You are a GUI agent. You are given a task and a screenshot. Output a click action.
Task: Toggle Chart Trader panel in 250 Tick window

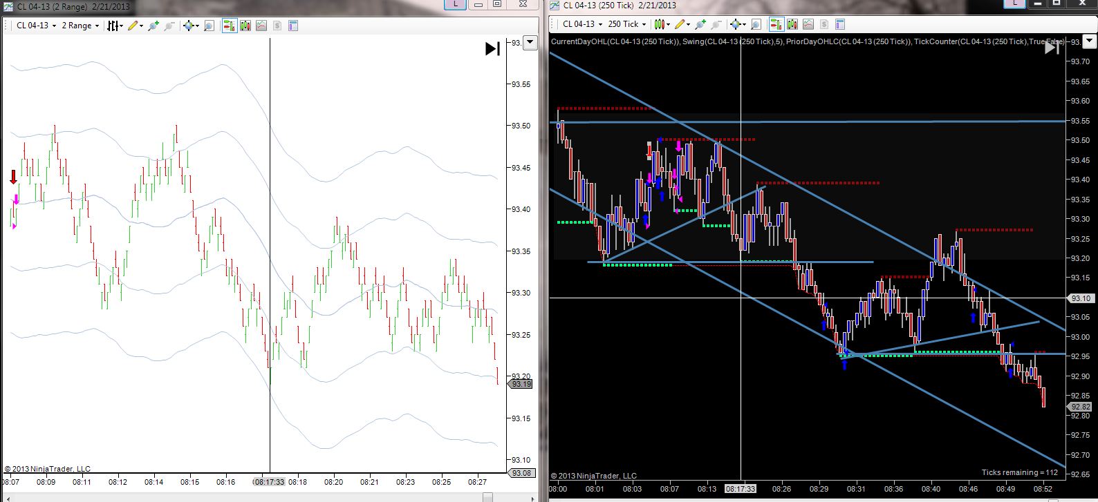coord(776,24)
